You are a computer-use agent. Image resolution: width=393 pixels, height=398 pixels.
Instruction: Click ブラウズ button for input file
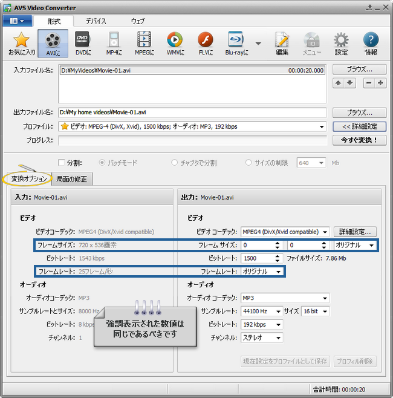point(359,70)
